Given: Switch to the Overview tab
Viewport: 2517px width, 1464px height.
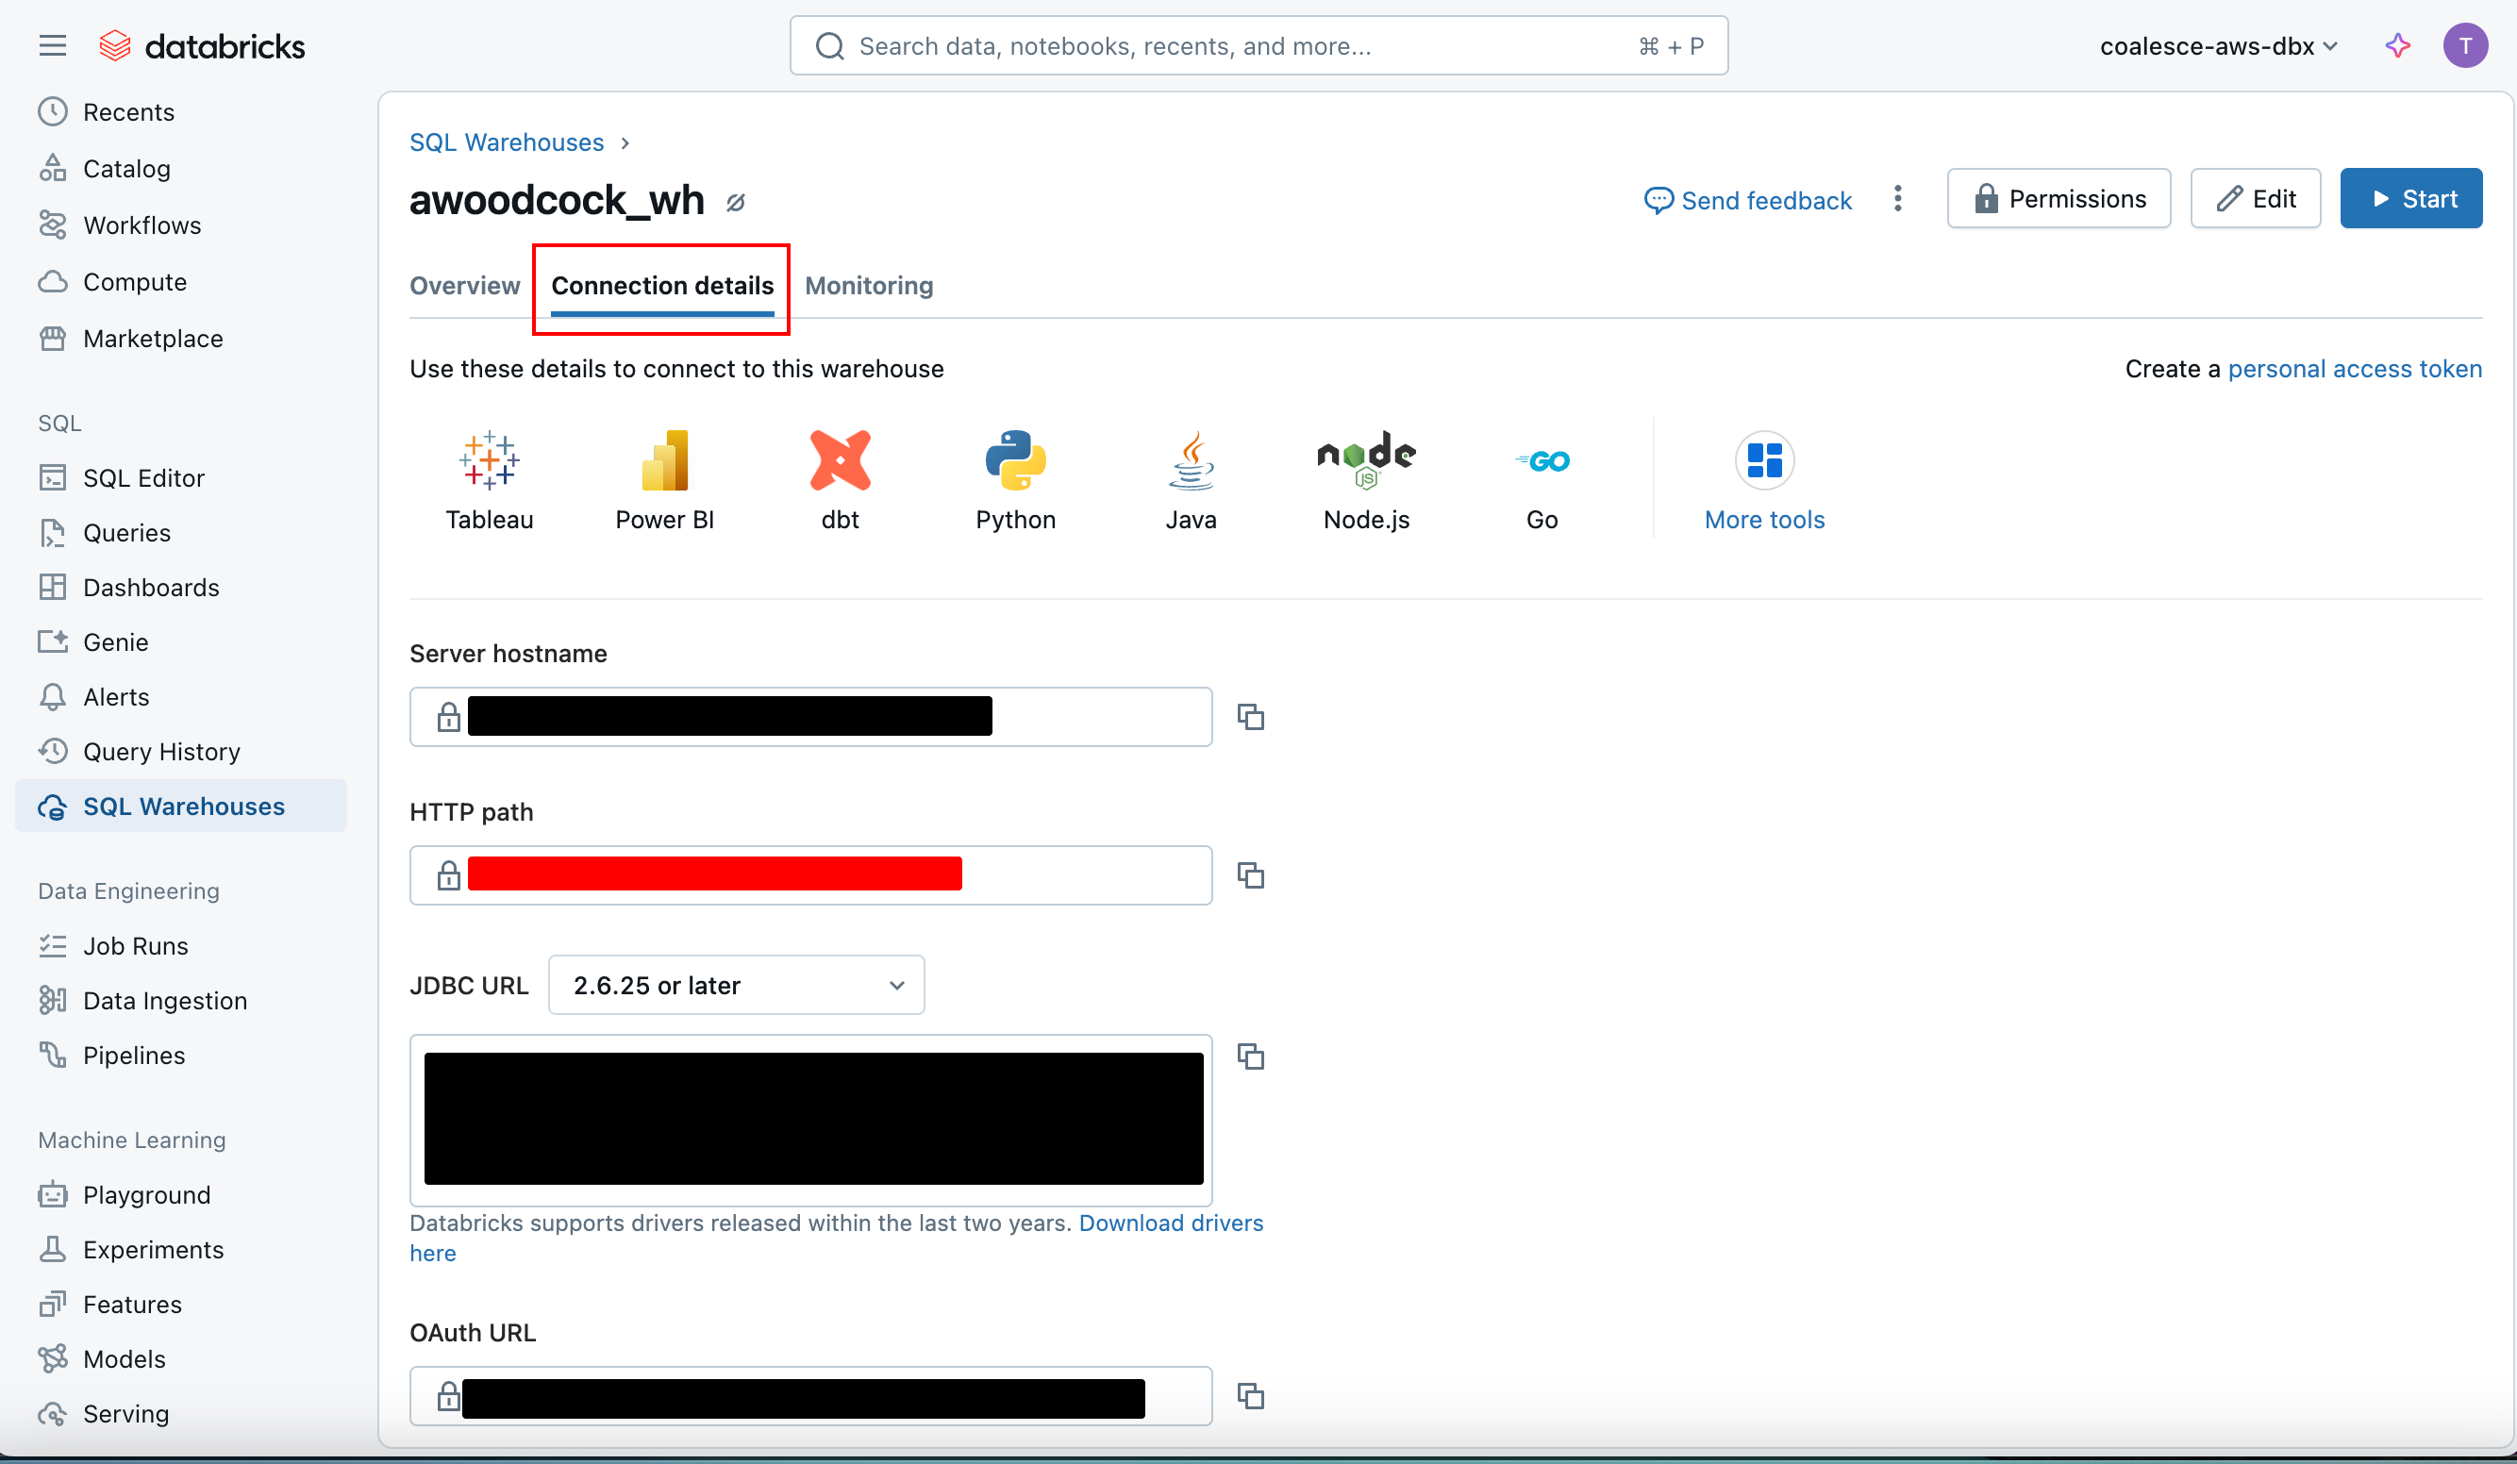Looking at the screenshot, I should [464, 286].
